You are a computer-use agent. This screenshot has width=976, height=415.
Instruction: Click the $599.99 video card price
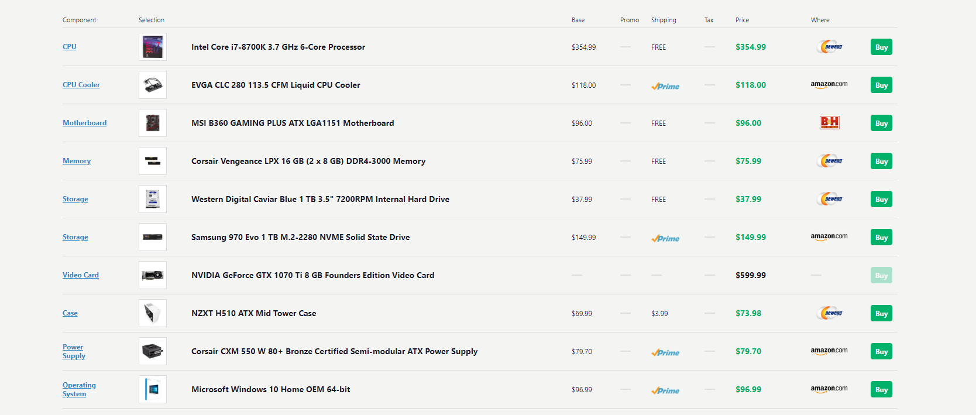pos(751,275)
